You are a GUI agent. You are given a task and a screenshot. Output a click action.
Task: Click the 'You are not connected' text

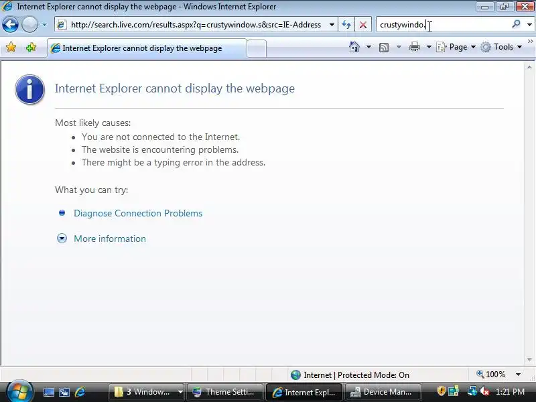pos(161,137)
